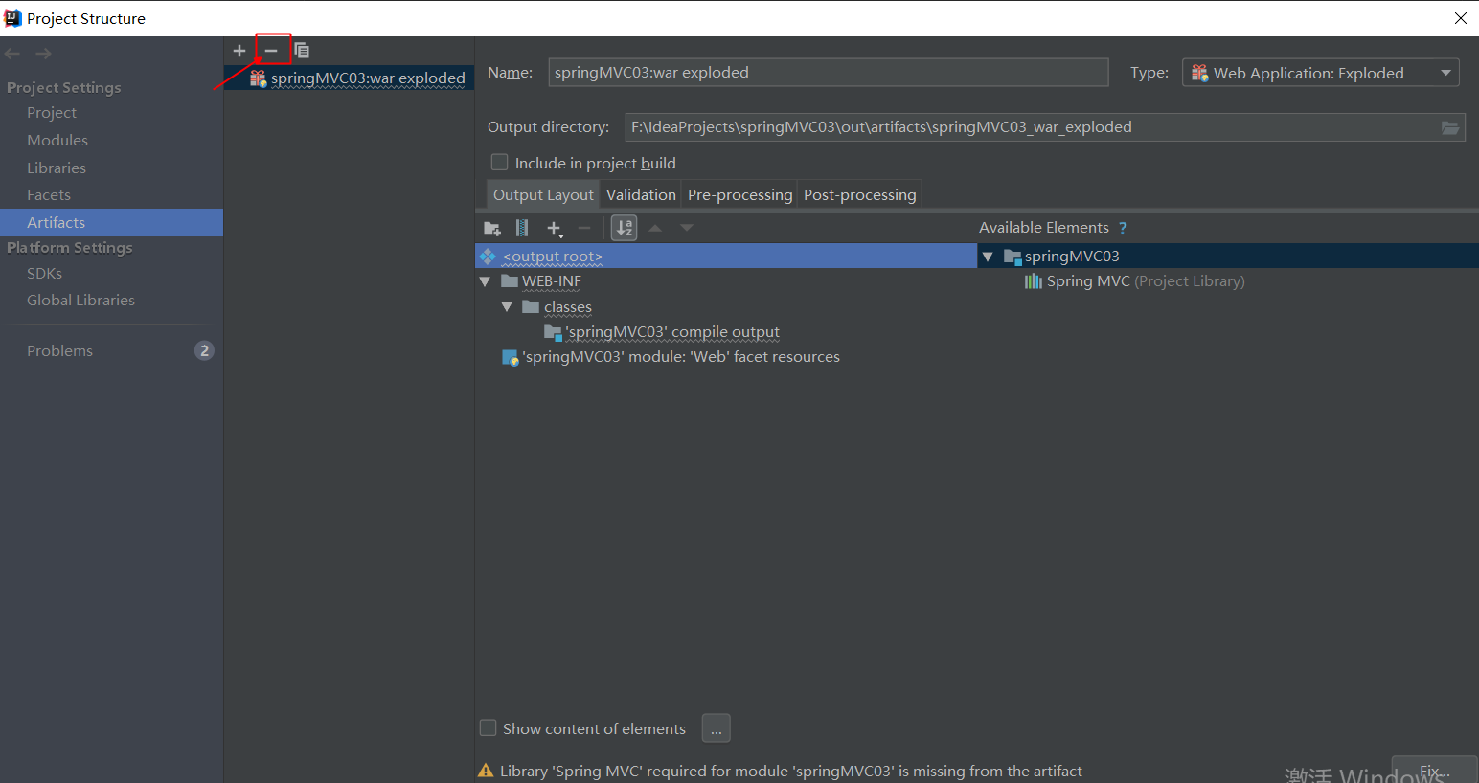Image resolution: width=1479 pixels, height=783 pixels.
Task: Create an archive in the output layout
Action: [522, 228]
